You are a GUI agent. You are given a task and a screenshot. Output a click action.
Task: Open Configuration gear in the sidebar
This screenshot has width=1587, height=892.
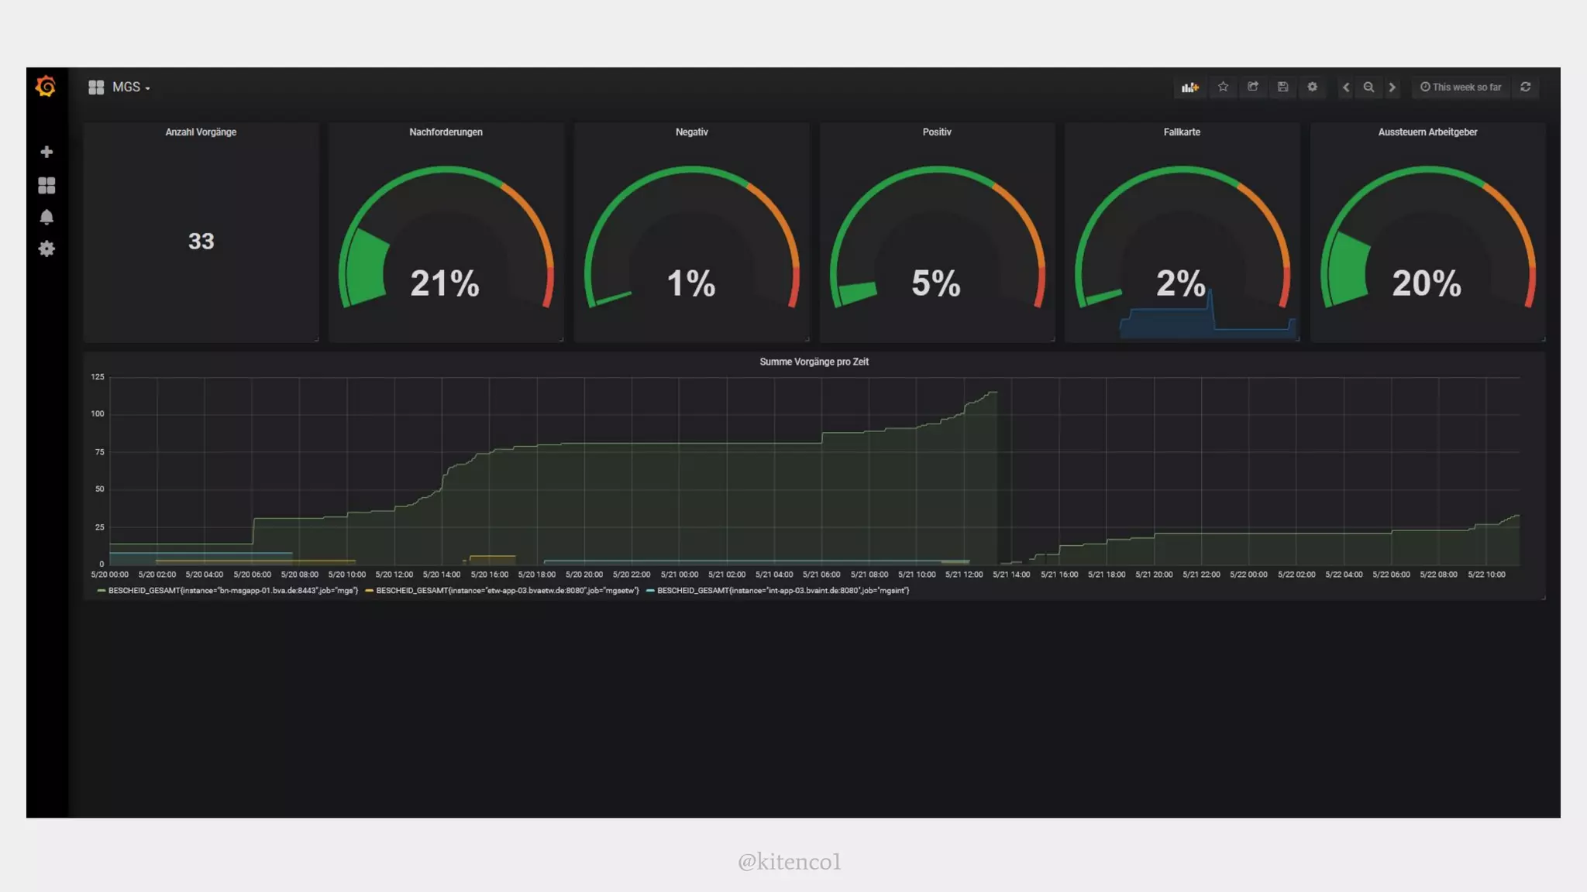click(x=46, y=249)
